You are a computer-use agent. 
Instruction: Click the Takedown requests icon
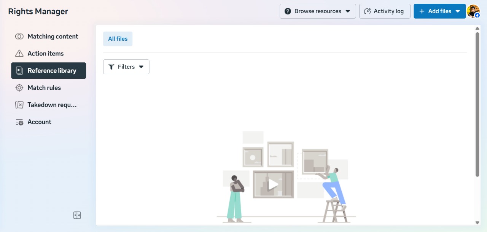click(x=19, y=105)
